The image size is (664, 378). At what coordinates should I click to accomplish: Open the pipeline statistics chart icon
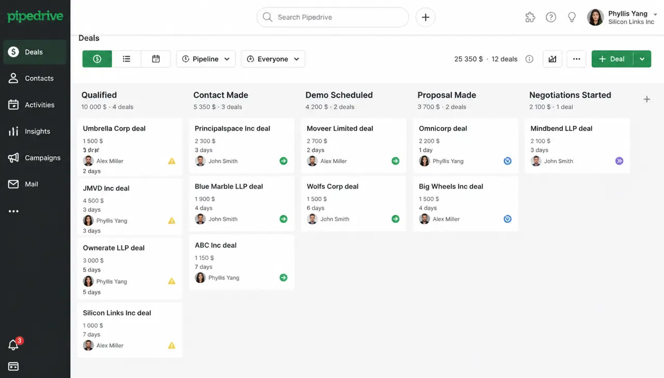[x=552, y=59]
